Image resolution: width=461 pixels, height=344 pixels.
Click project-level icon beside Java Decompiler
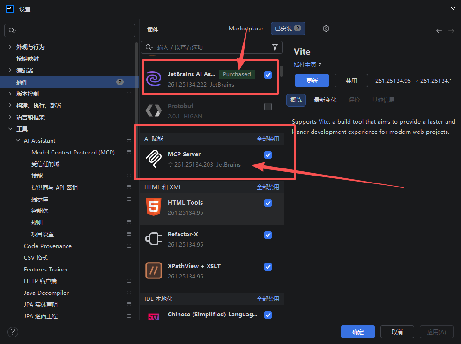129,293
